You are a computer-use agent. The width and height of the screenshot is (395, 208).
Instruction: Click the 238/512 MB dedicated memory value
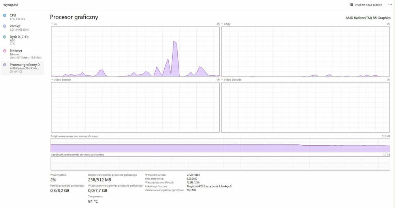pos(100,180)
